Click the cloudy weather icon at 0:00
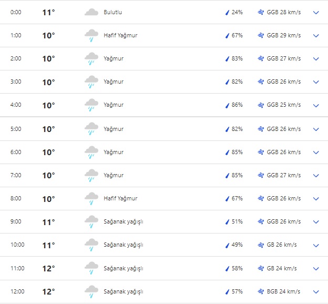 pyautogui.click(x=91, y=12)
